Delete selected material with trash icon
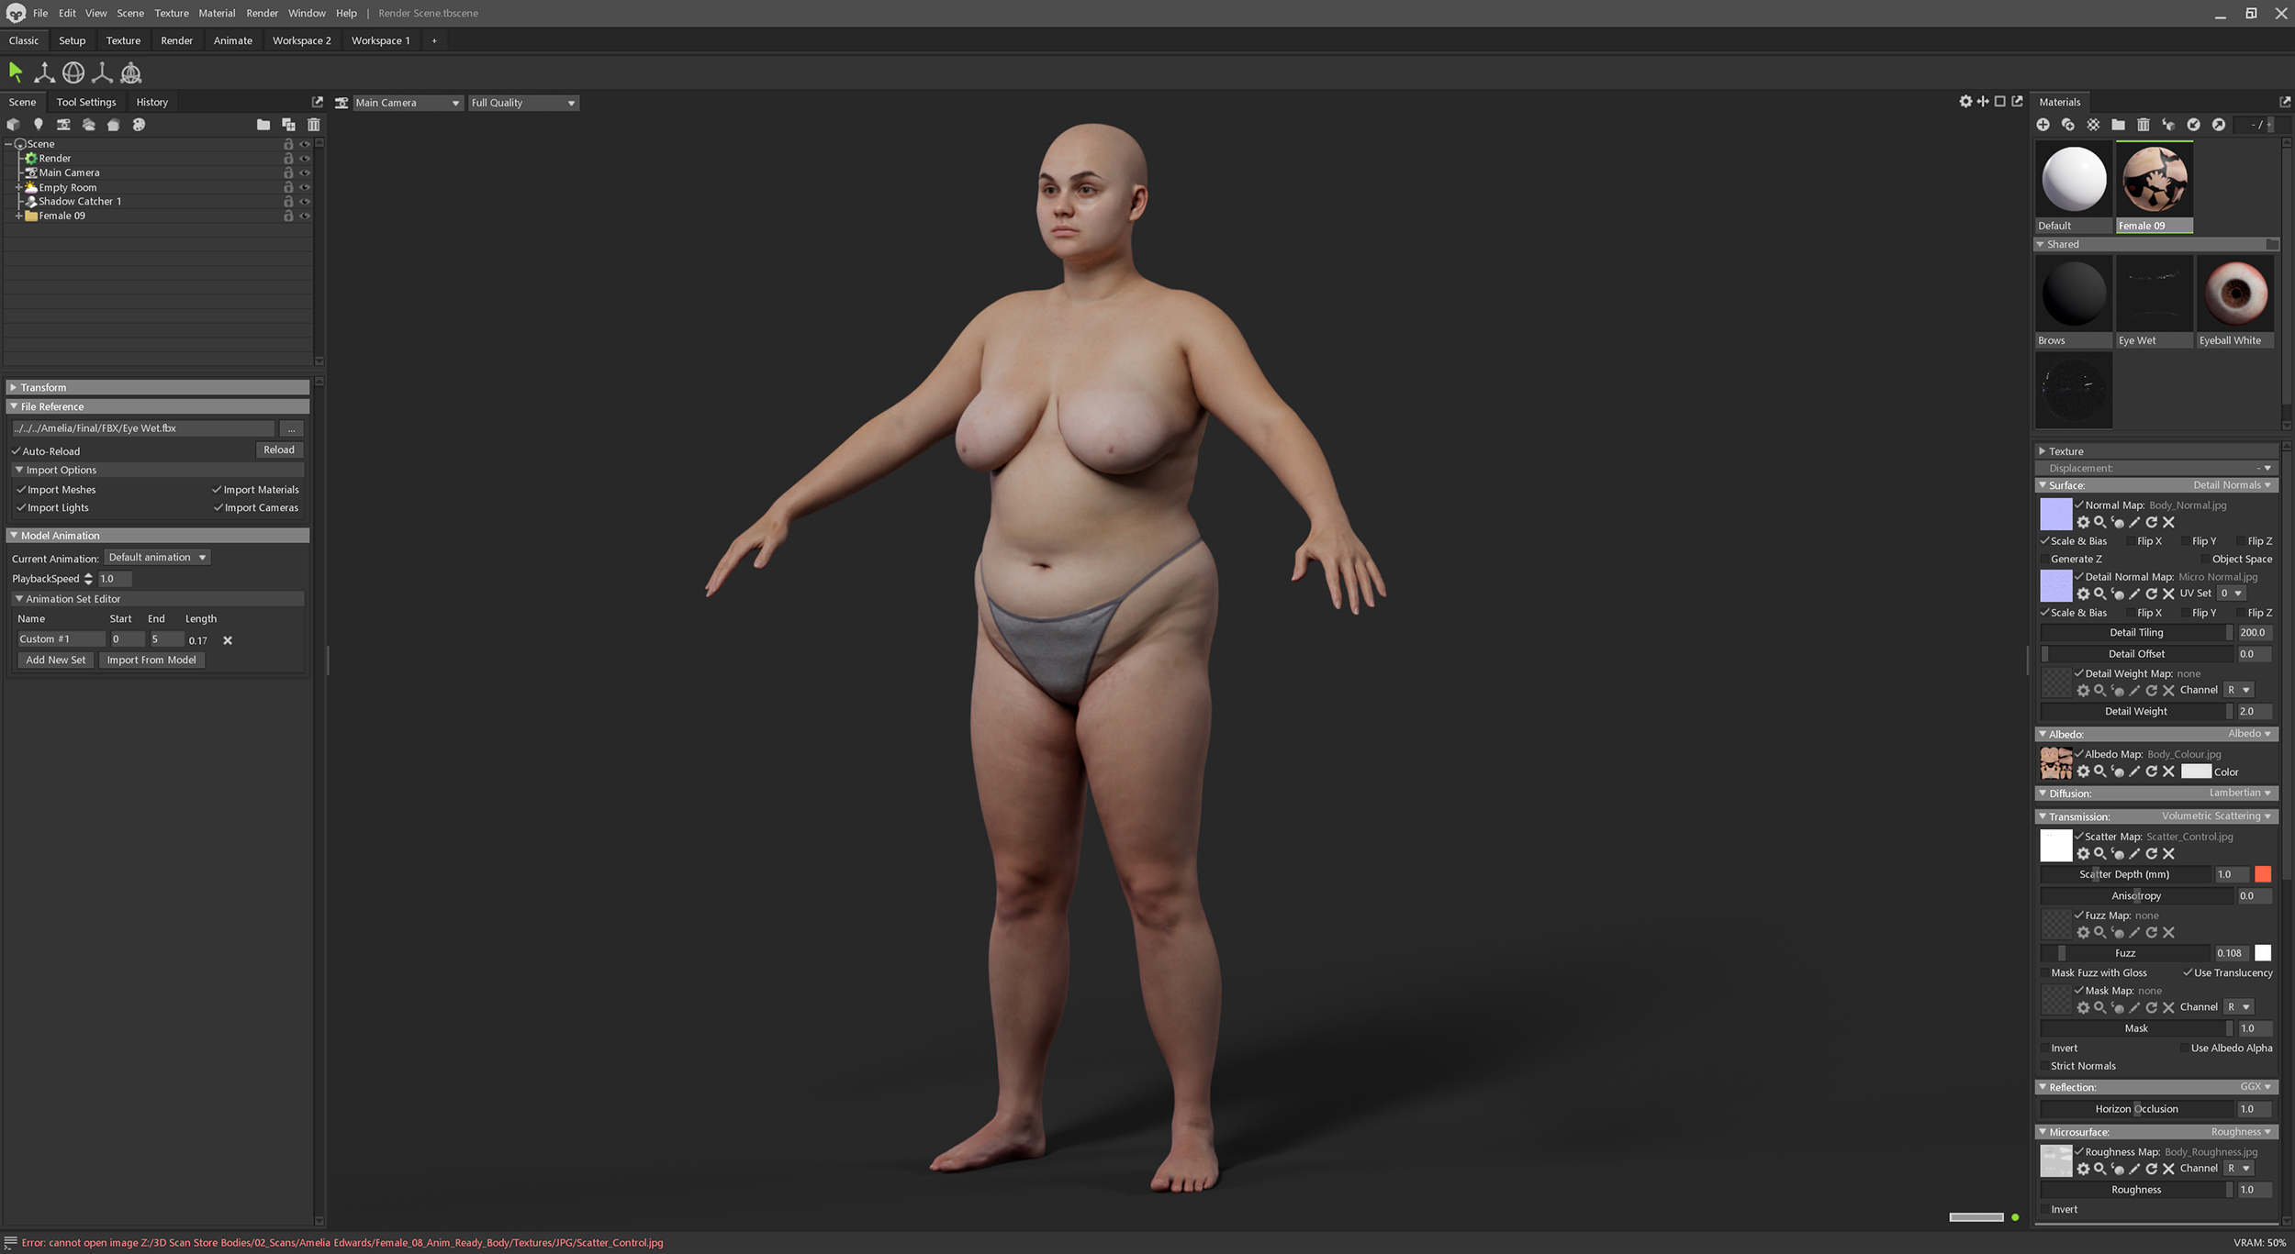 (2143, 125)
